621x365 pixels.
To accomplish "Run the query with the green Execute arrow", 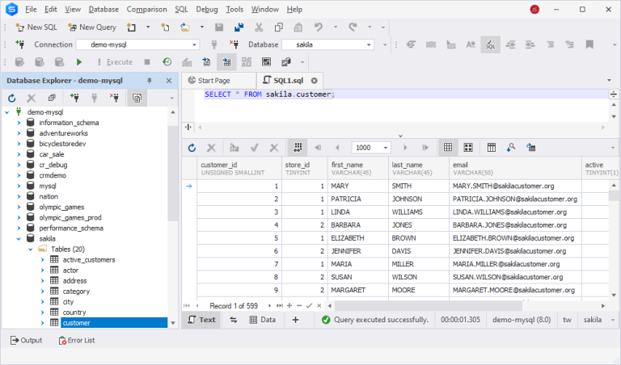I will click(x=79, y=61).
